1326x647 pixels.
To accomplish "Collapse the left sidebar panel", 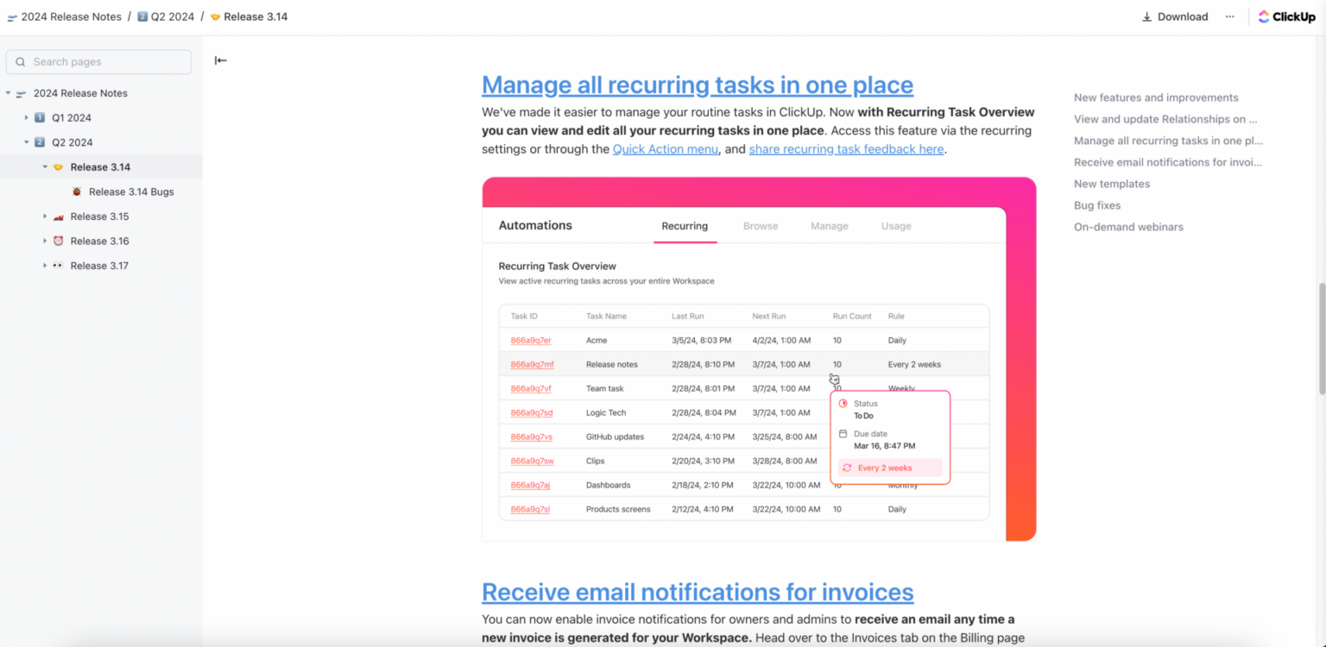I will click(x=220, y=60).
